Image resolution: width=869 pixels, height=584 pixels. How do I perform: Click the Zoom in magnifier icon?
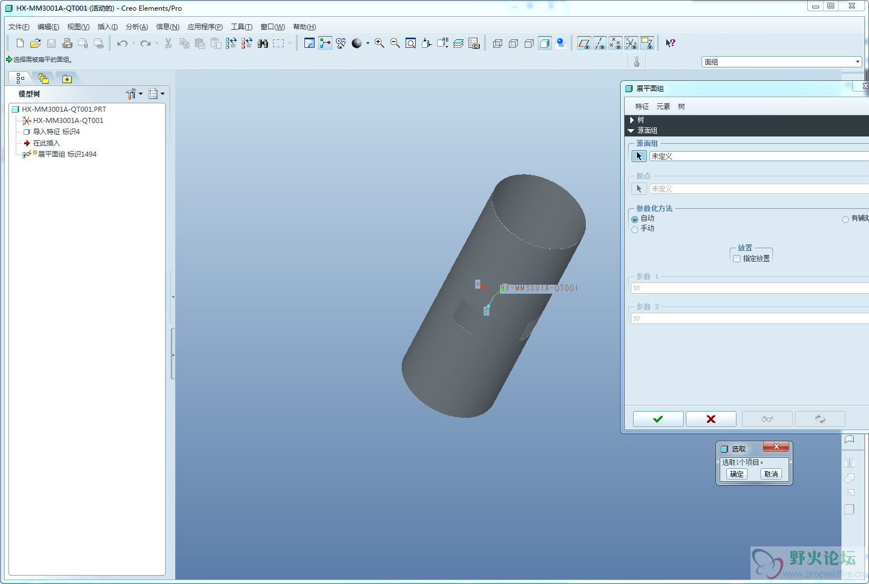pyautogui.click(x=380, y=43)
